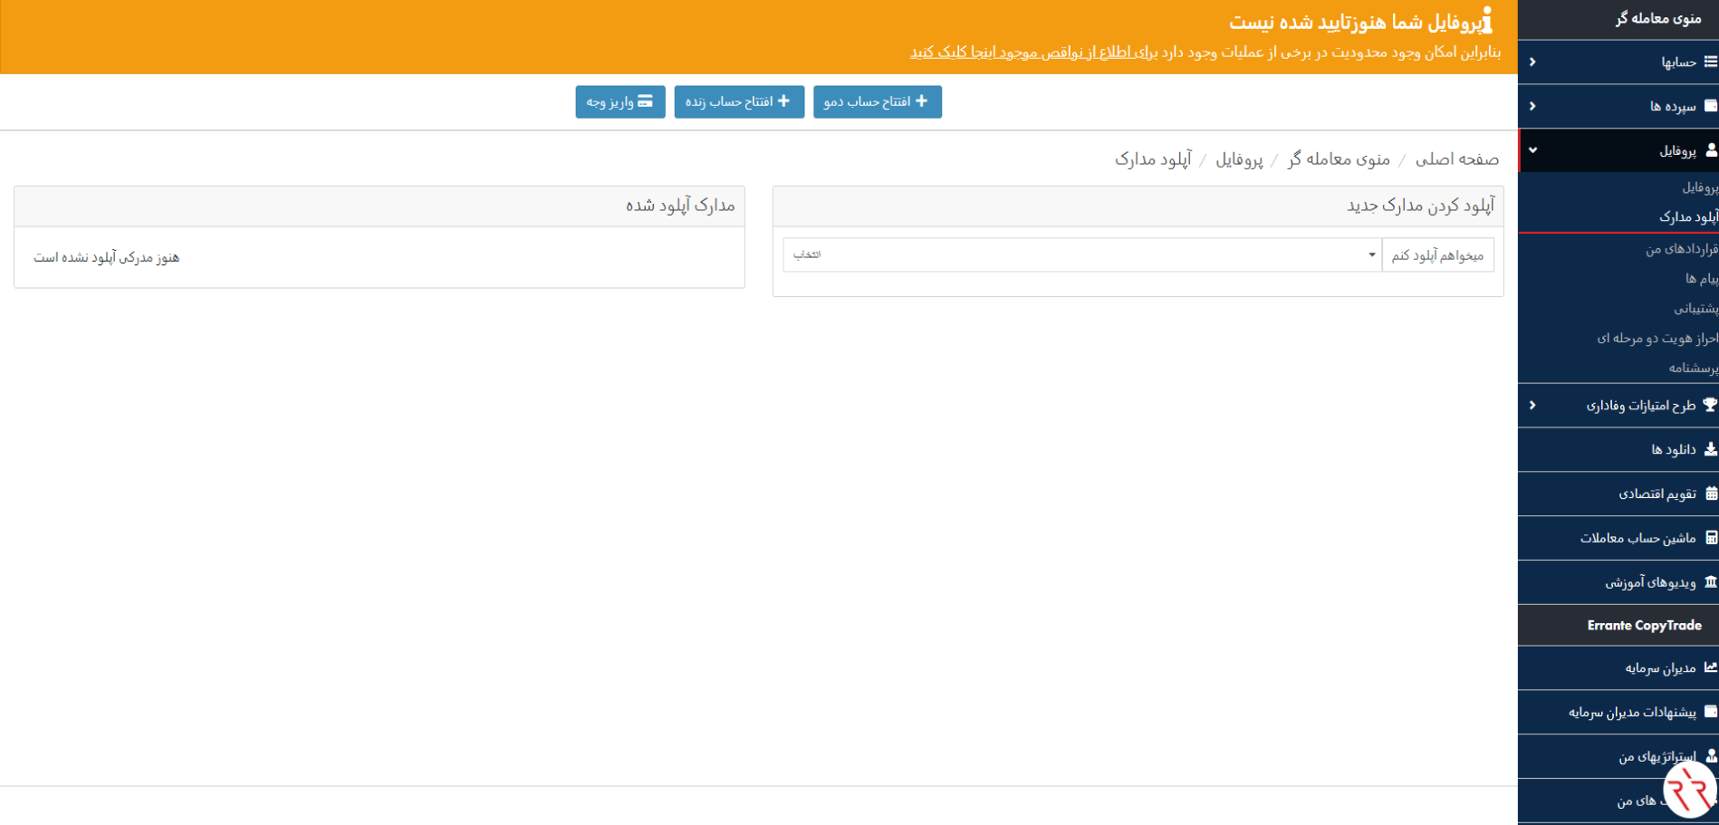Open احراز هویت دو مرحله ای
The width and height of the screenshot is (1719, 825).
pos(1657,338)
